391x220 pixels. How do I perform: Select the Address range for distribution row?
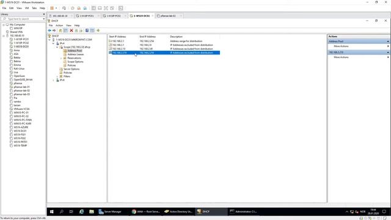coord(164,41)
